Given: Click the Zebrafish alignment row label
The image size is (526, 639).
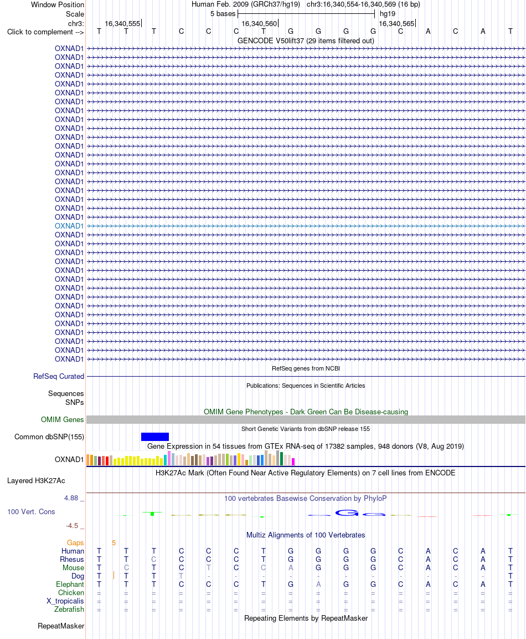Looking at the screenshot, I should (x=69, y=609).
